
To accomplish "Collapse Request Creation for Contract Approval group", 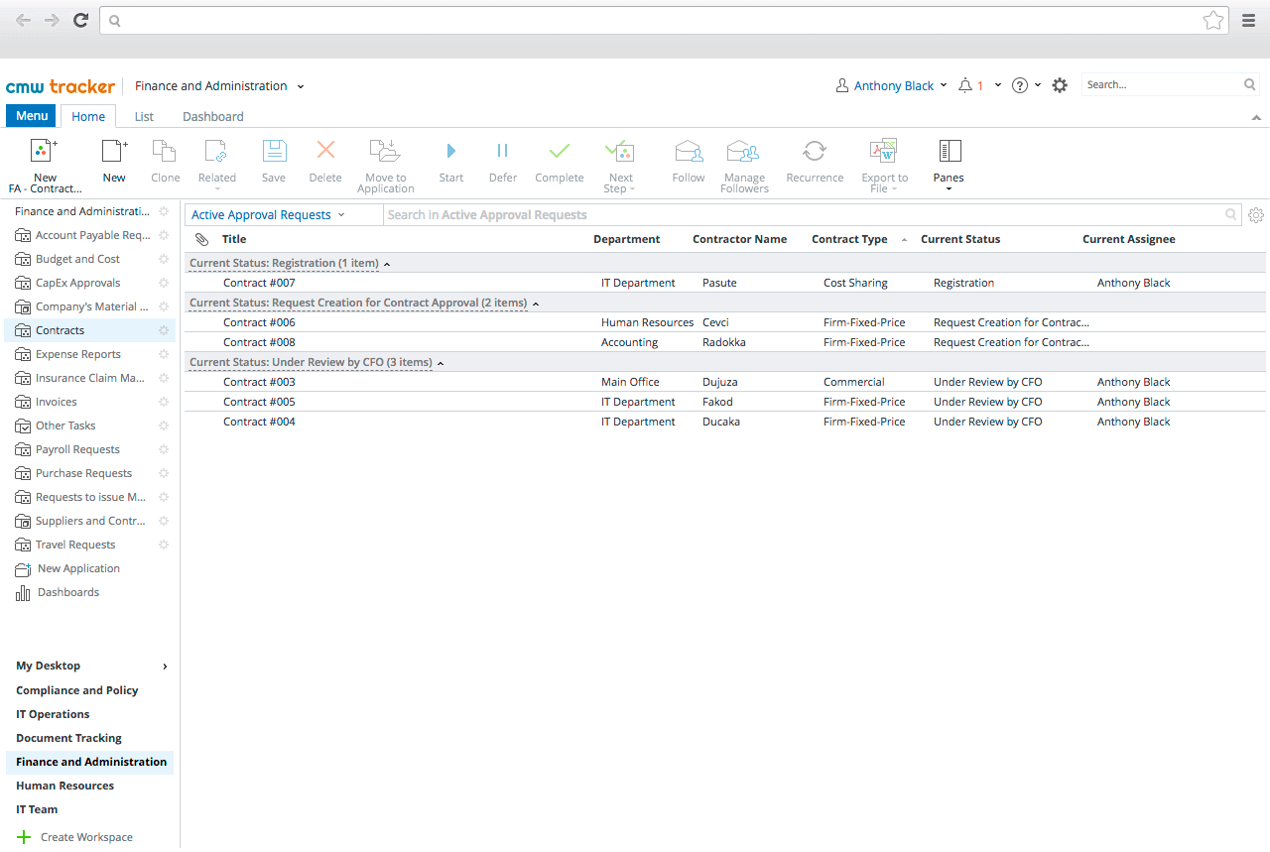I will click(536, 304).
